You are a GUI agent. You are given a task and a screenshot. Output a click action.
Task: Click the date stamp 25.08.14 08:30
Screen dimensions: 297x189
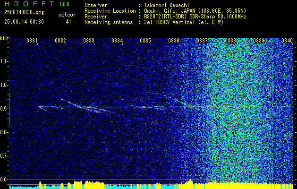tap(24, 22)
